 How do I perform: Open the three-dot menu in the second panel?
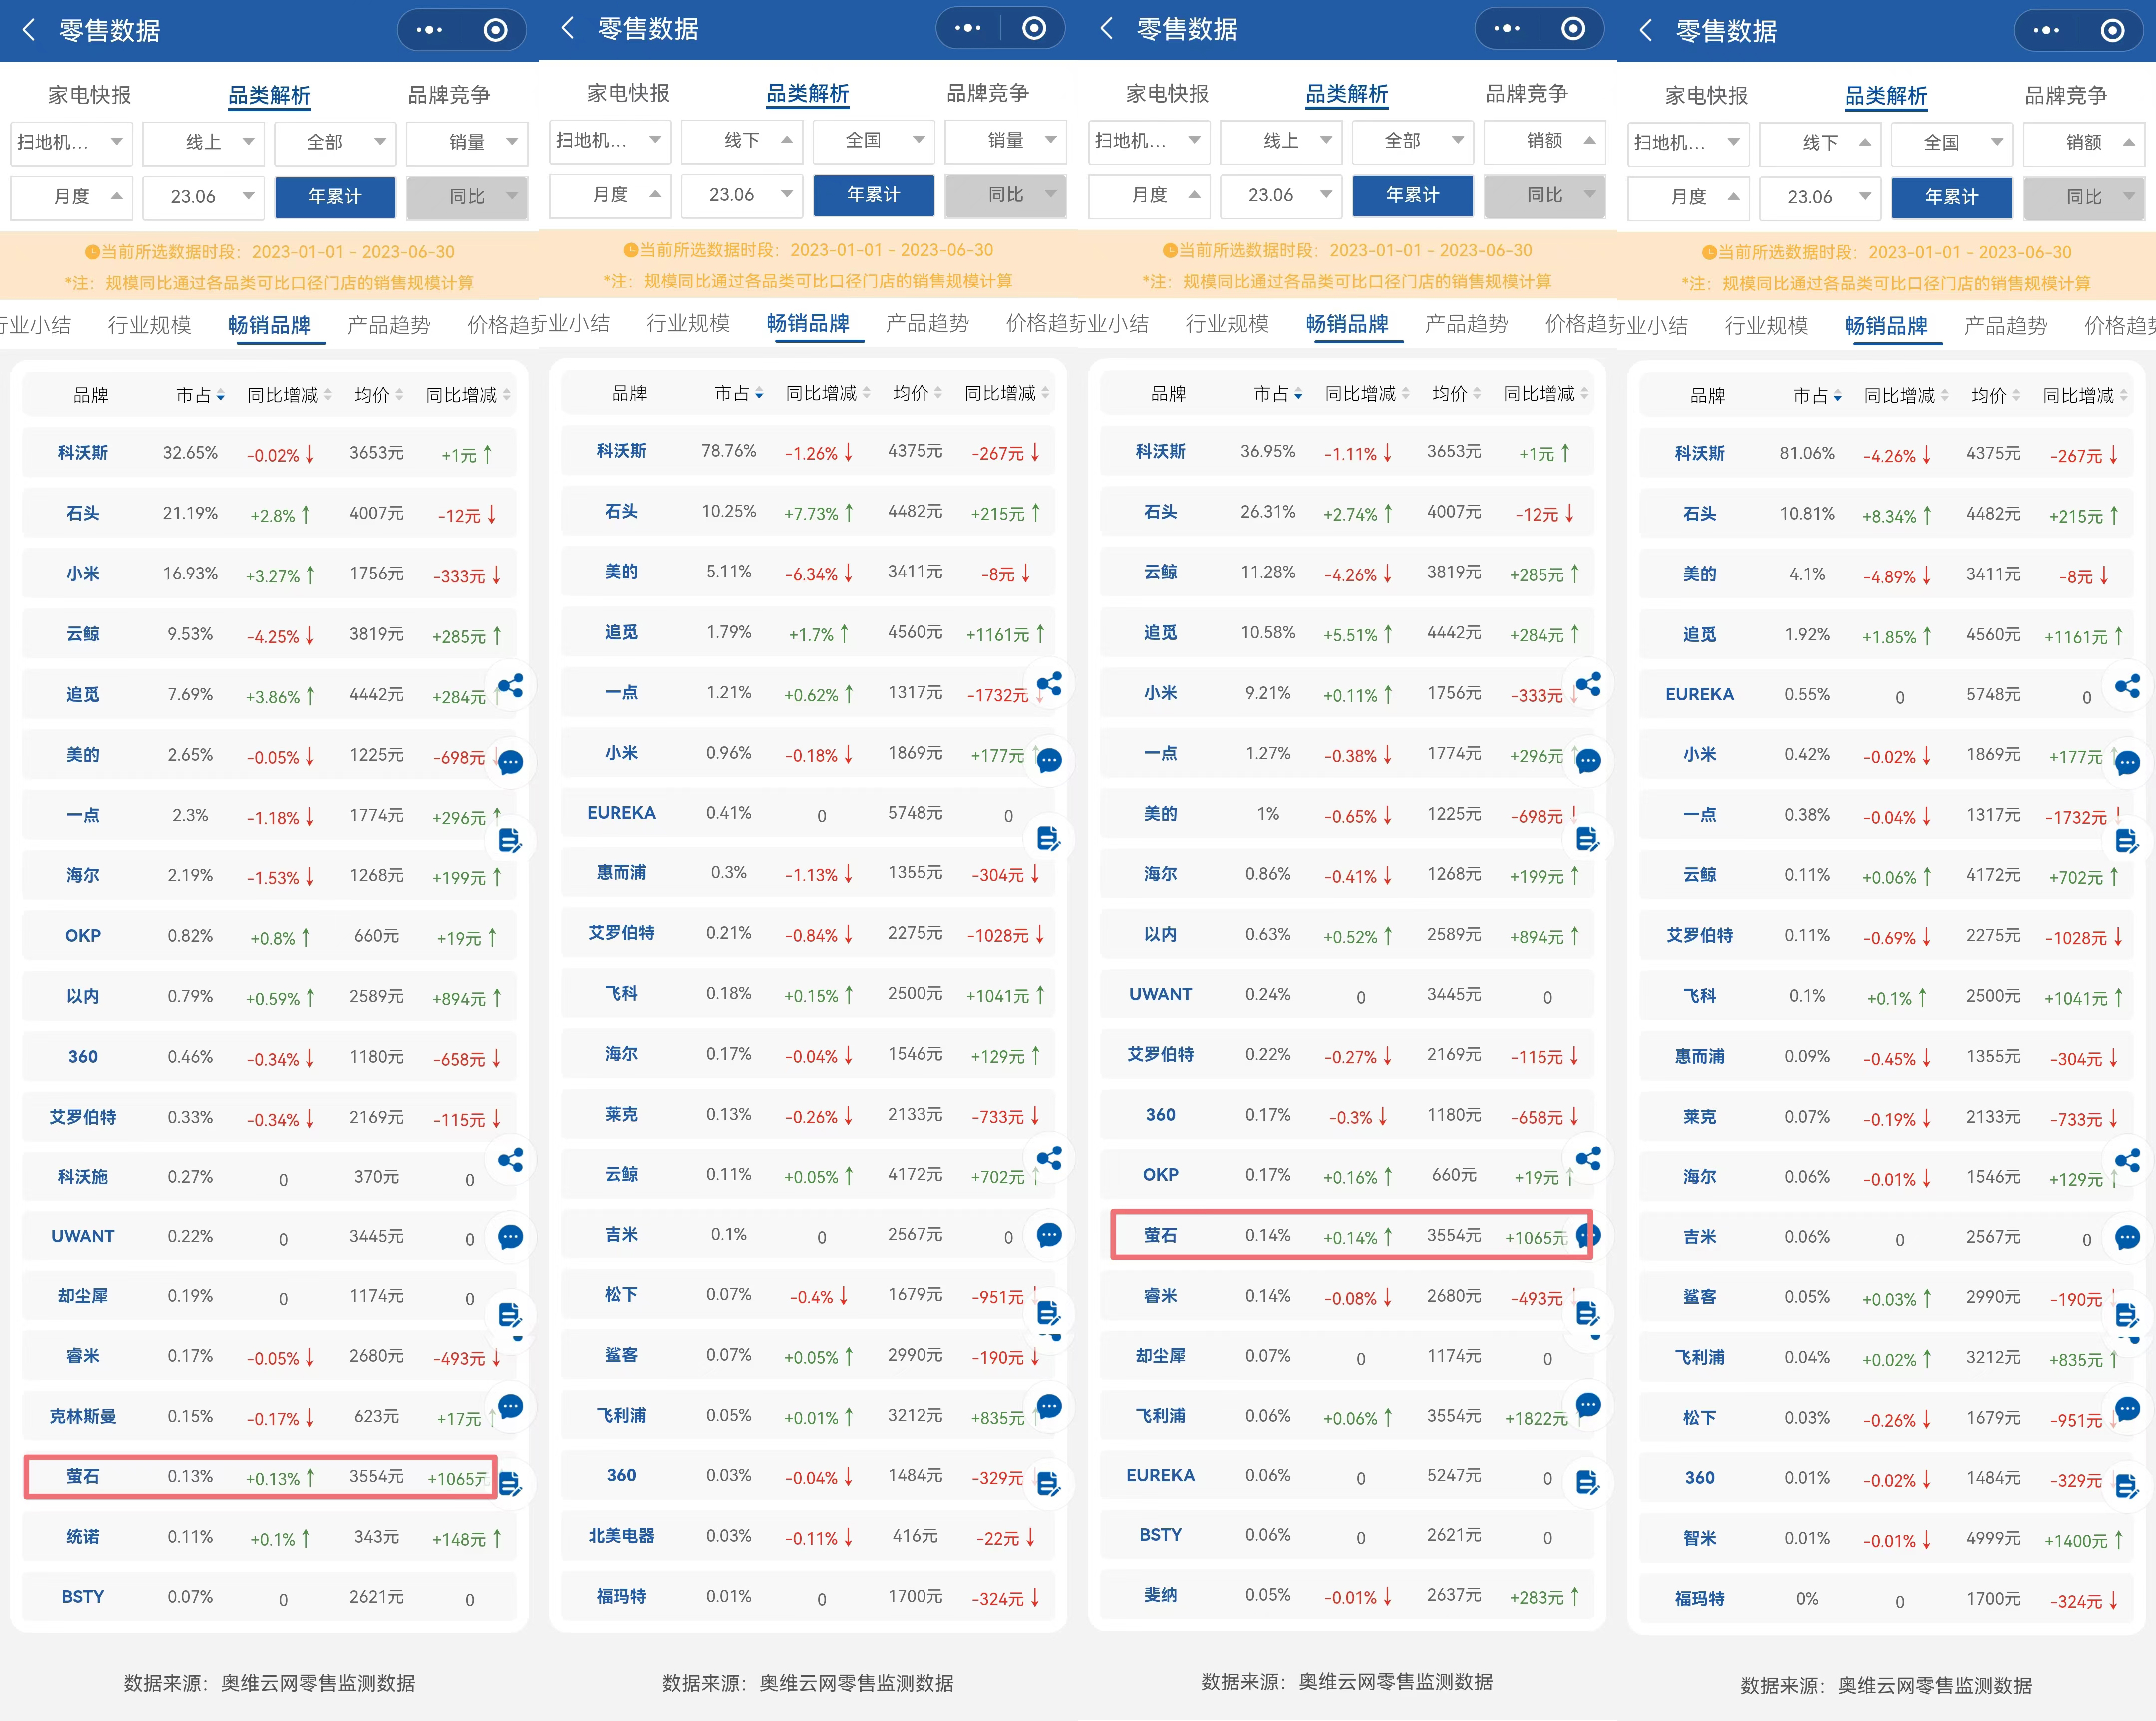point(968,28)
